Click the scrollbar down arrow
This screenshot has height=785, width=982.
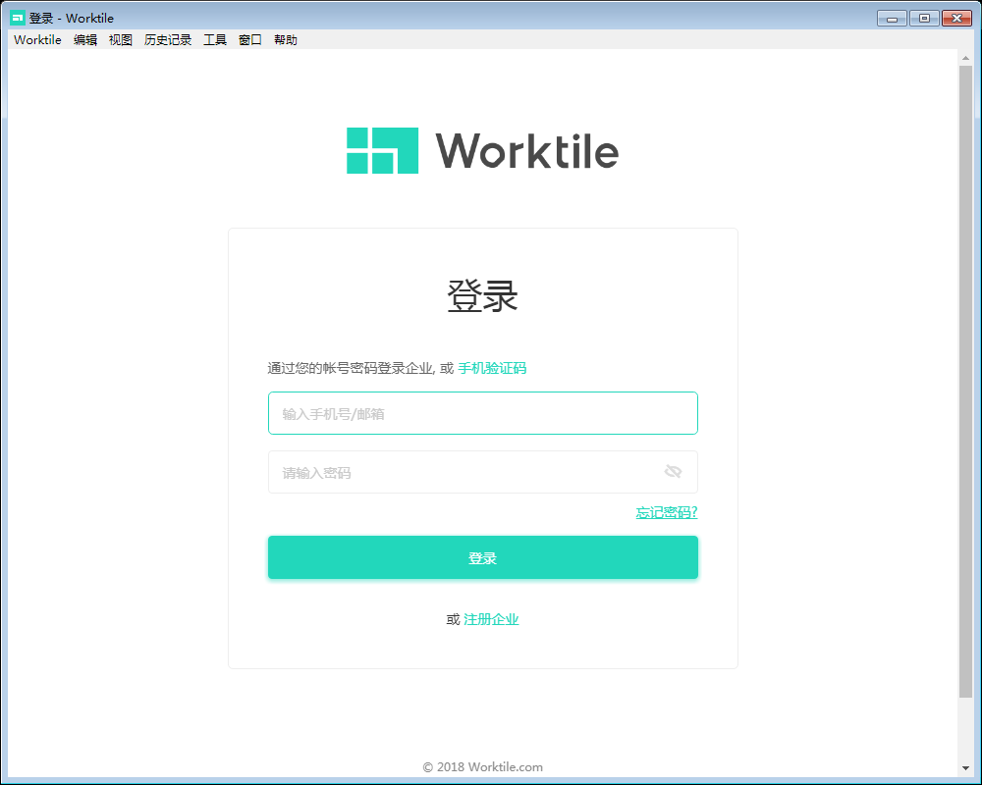pos(965,769)
